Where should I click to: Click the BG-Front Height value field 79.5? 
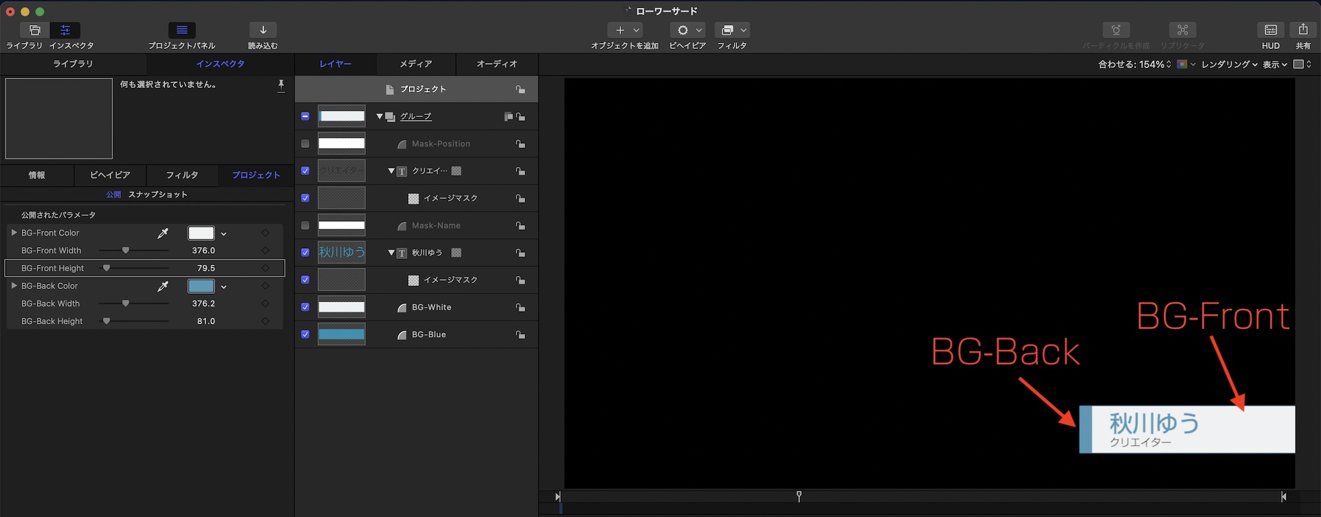click(206, 268)
